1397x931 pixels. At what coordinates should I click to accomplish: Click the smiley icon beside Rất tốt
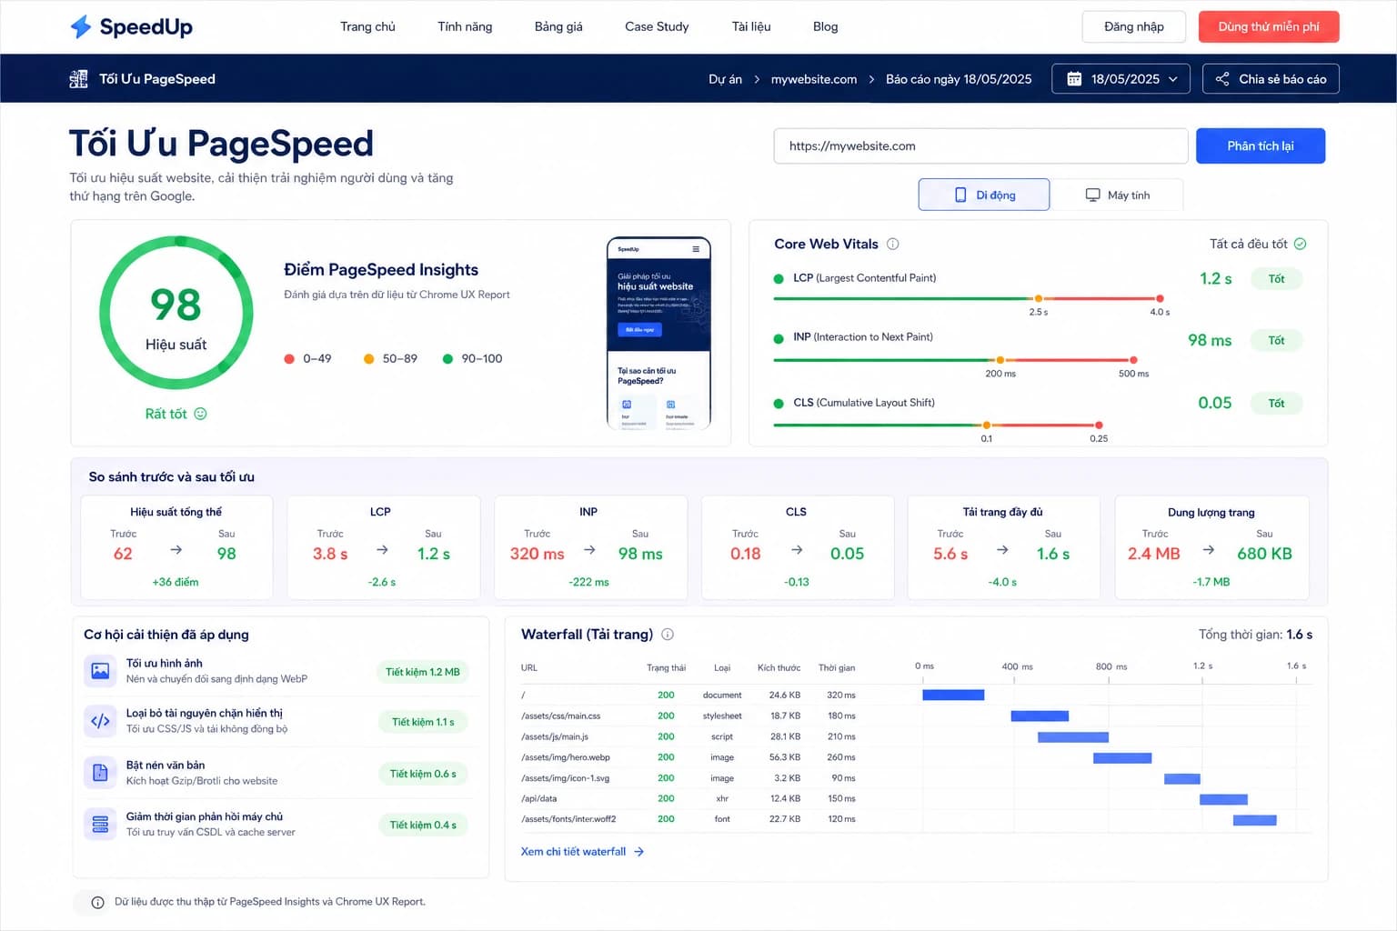tap(200, 414)
